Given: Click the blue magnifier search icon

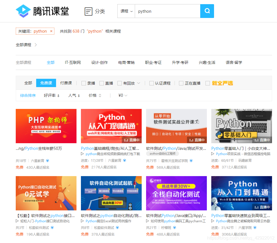Looking at the screenshot, I should click(207, 11).
